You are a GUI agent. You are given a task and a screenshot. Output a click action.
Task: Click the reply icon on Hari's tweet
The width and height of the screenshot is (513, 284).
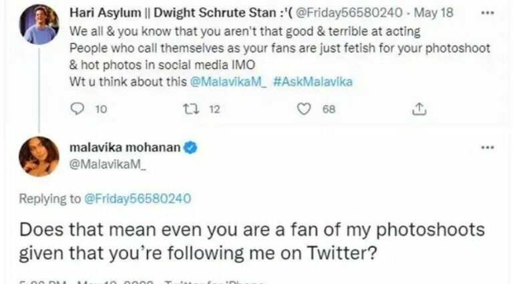tap(76, 109)
